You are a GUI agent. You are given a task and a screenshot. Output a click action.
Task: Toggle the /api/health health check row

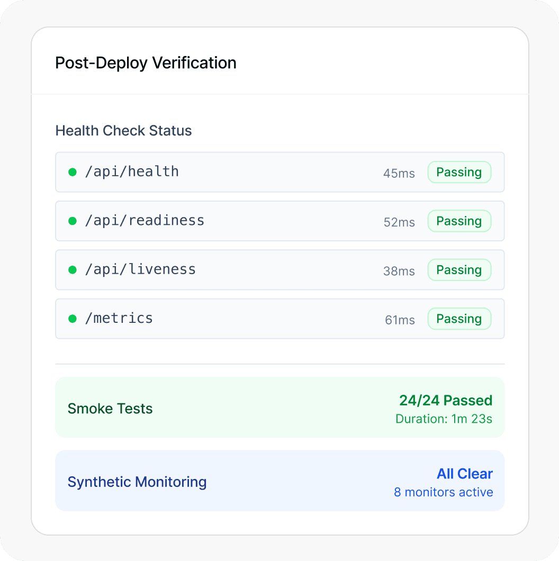[x=280, y=172]
